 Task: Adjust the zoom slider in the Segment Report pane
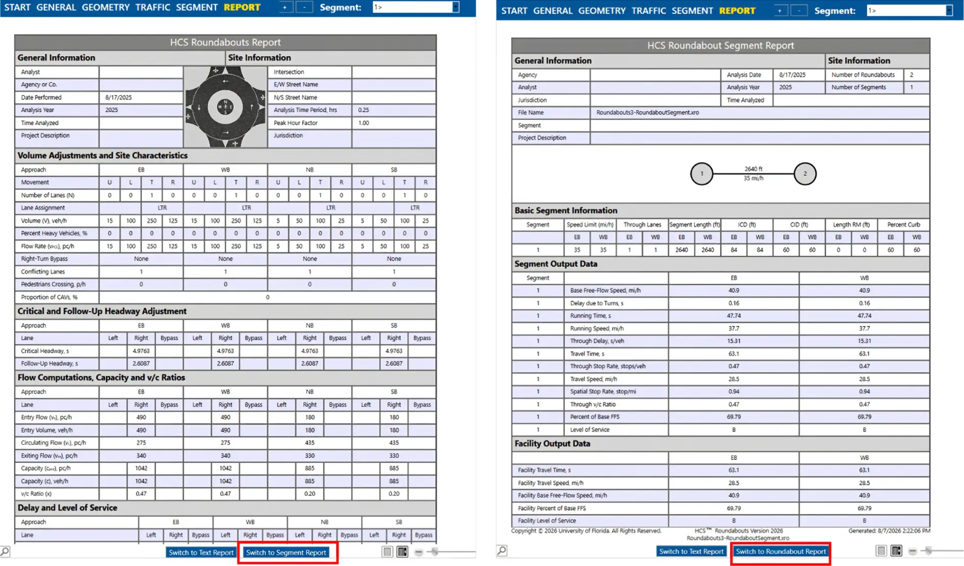[x=929, y=551]
